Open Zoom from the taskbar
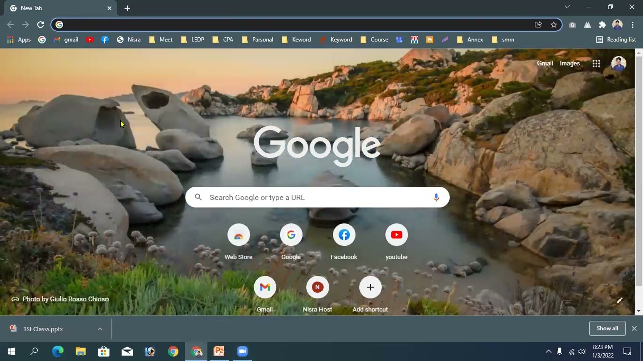The width and height of the screenshot is (643, 361). [x=242, y=351]
